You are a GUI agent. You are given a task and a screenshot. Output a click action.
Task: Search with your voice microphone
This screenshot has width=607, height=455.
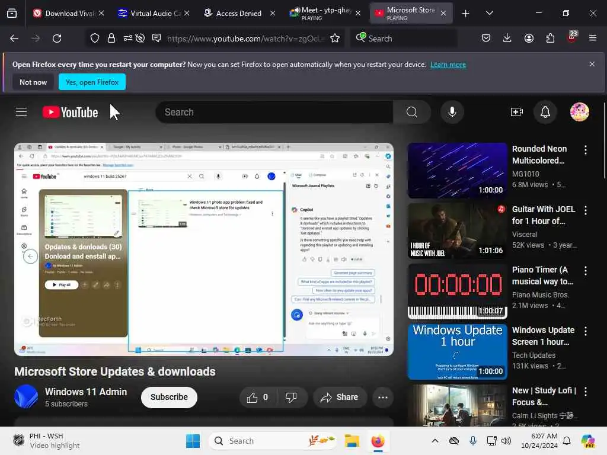click(452, 112)
